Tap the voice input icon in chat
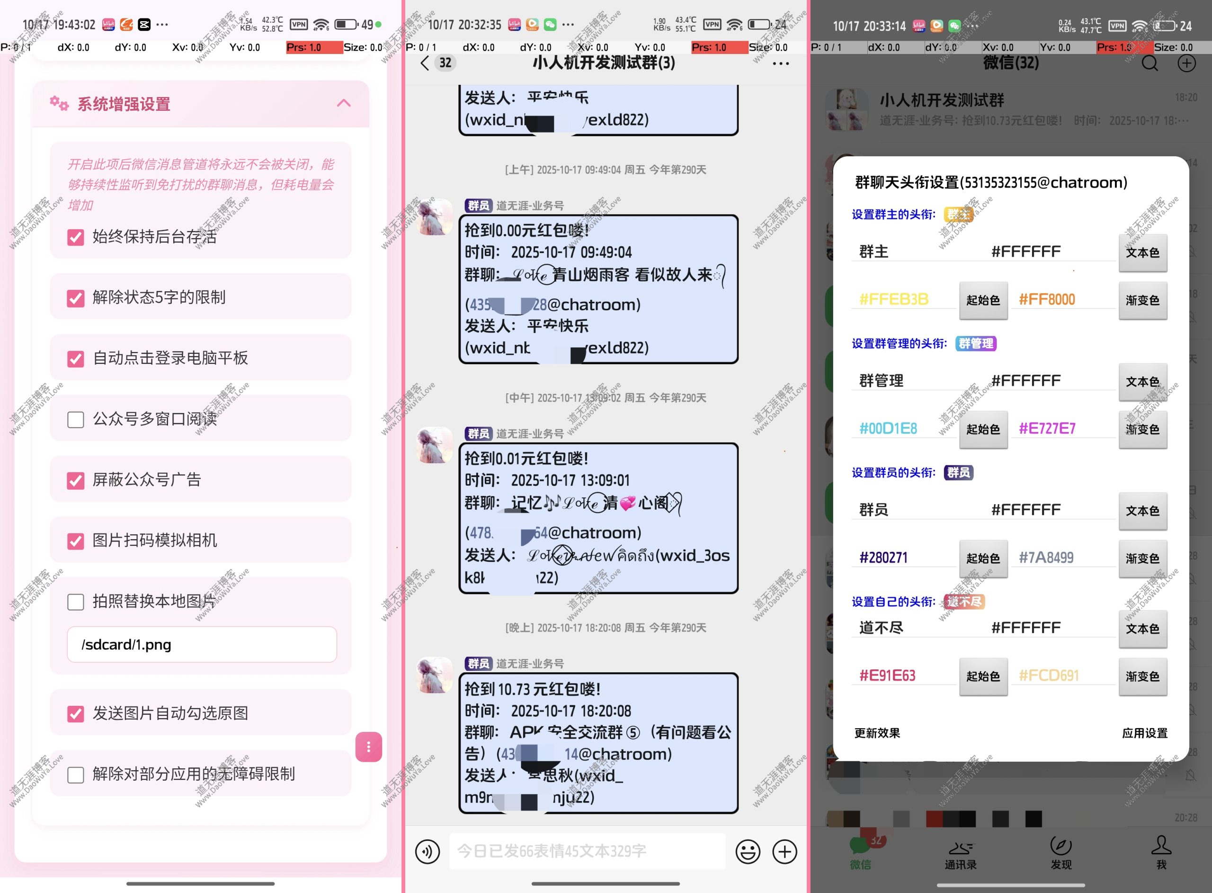The height and width of the screenshot is (893, 1212). pyautogui.click(x=427, y=852)
